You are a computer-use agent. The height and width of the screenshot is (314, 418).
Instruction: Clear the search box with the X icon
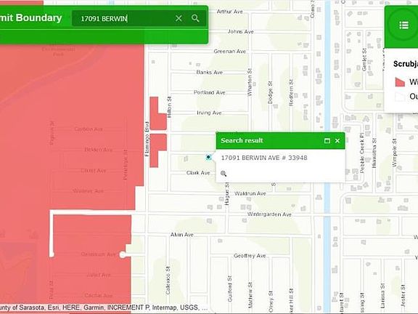pos(179,18)
